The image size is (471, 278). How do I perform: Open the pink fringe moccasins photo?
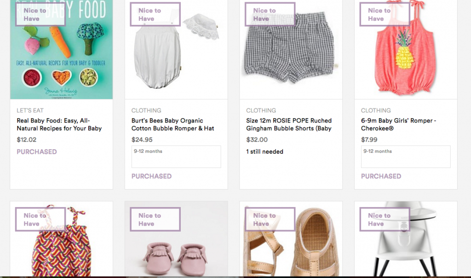pos(176,239)
